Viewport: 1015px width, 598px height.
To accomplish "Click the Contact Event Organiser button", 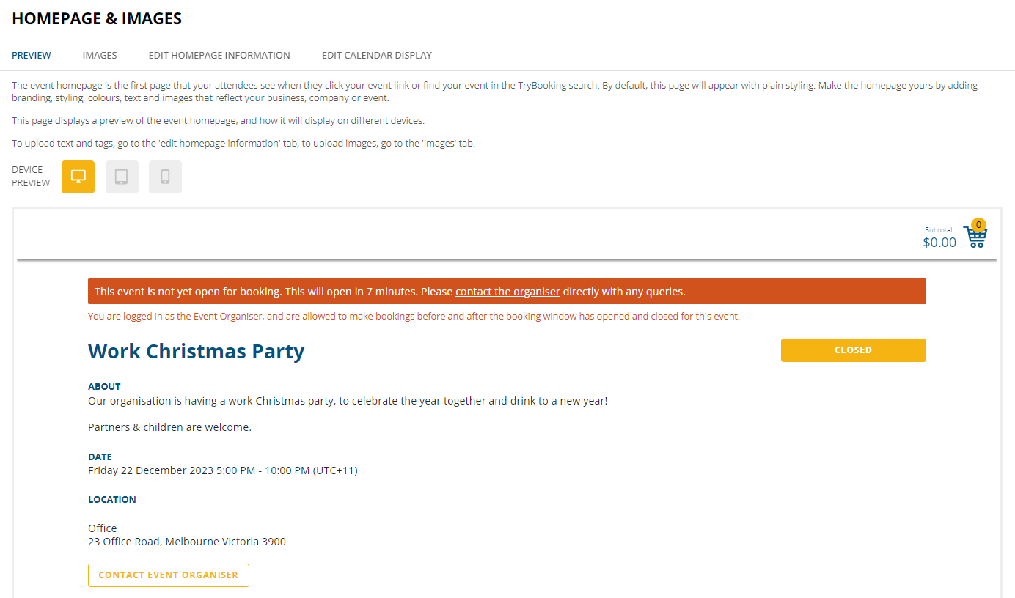I will (169, 575).
